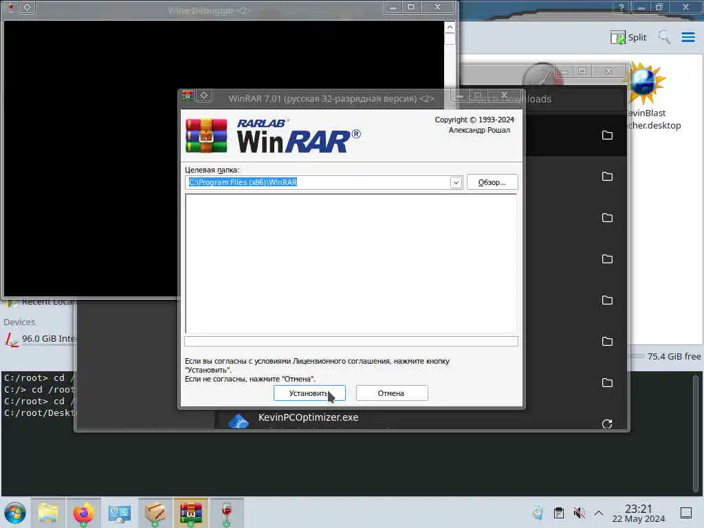Open clipboard tray icon
Image resolution: width=704 pixels, height=528 pixels.
(x=558, y=513)
